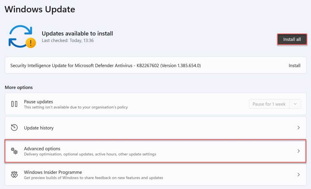Click the Windows Insider Programme hearts icon

pos(14,174)
